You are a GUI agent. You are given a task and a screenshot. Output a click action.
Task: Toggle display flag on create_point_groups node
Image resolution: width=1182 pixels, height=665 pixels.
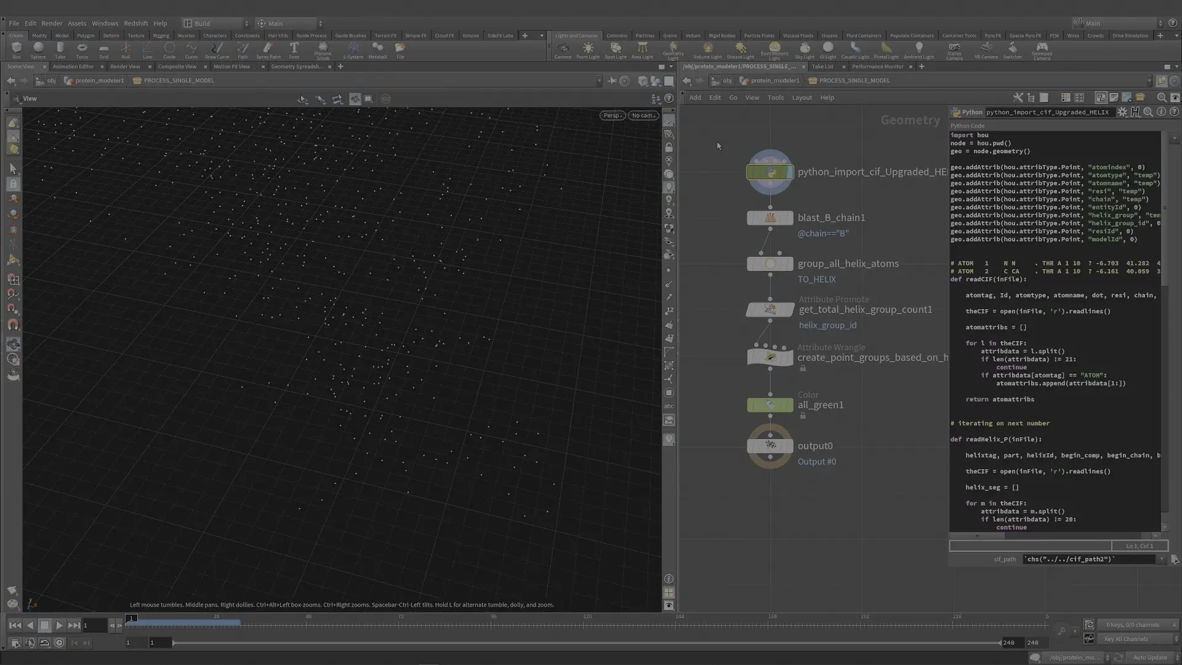click(789, 357)
